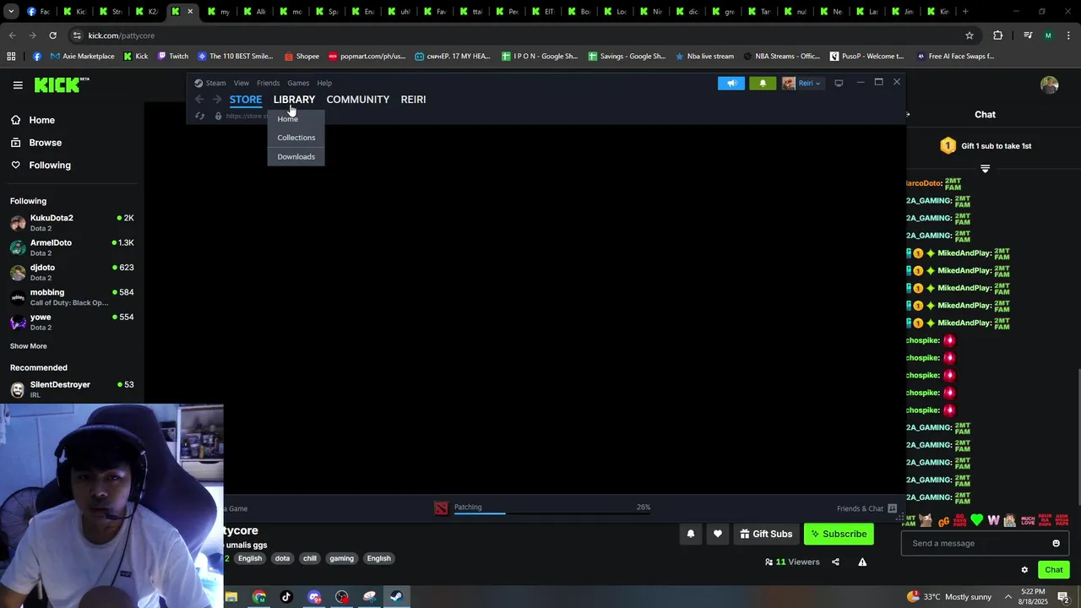1081x608 pixels.
Task: Insert the GG emote in chat
Action: [x=944, y=521]
